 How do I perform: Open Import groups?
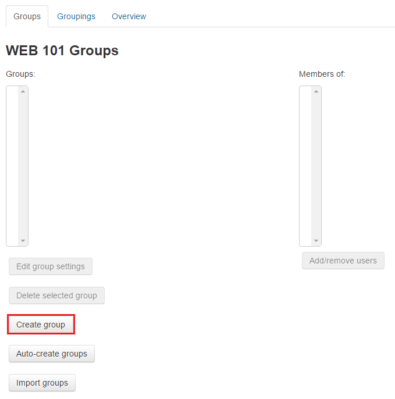(x=42, y=383)
